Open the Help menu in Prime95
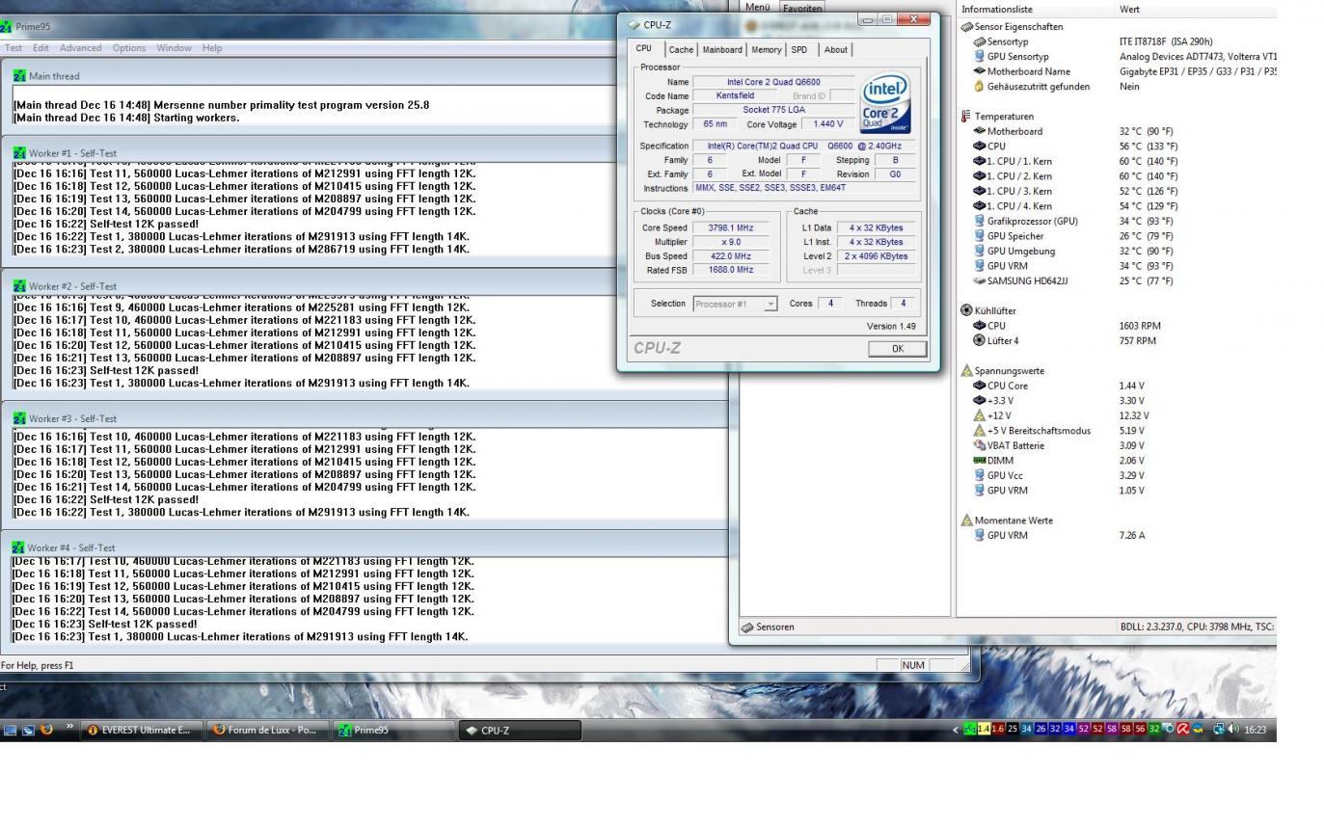This screenshot has width=1324, height=827. click(212, 47)
